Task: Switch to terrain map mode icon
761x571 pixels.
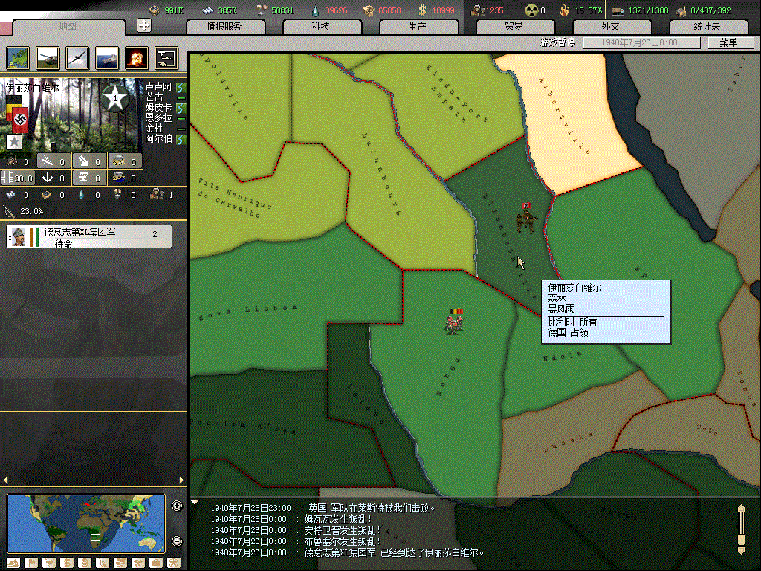Action: tap(13, 564)
